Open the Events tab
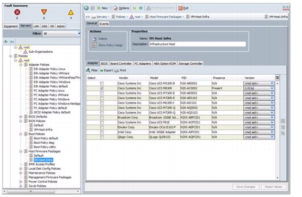This screenshot has height=197, width=302. click(104, 24)
